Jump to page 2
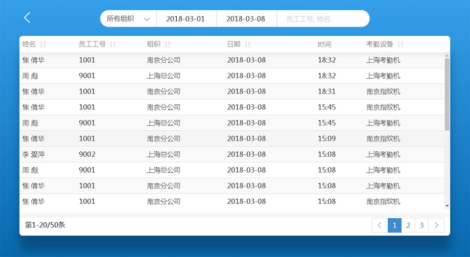The height and width of the screenshot is (257, 470). pos(408,225)
